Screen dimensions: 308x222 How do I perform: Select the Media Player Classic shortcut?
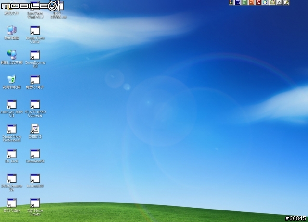[35, 31]
